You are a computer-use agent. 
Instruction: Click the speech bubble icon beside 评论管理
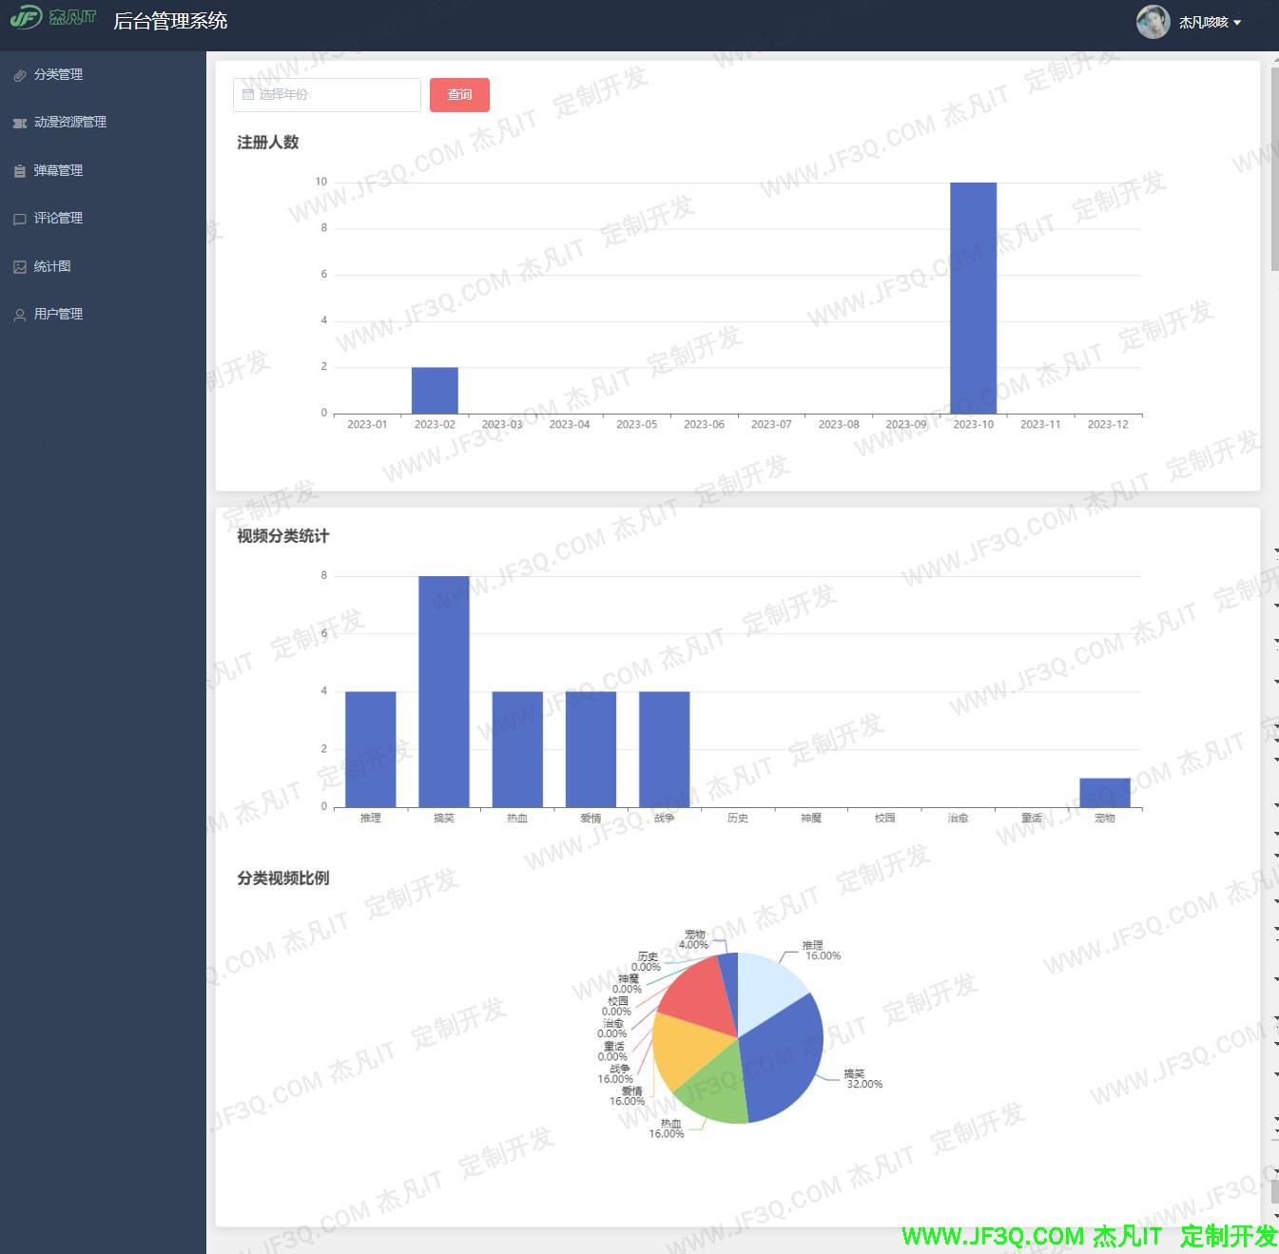click(x=20, y=219)
